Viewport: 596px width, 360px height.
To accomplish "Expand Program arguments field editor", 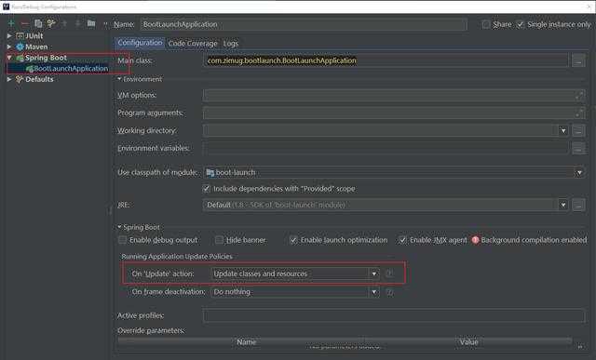I will pos(579,113).
